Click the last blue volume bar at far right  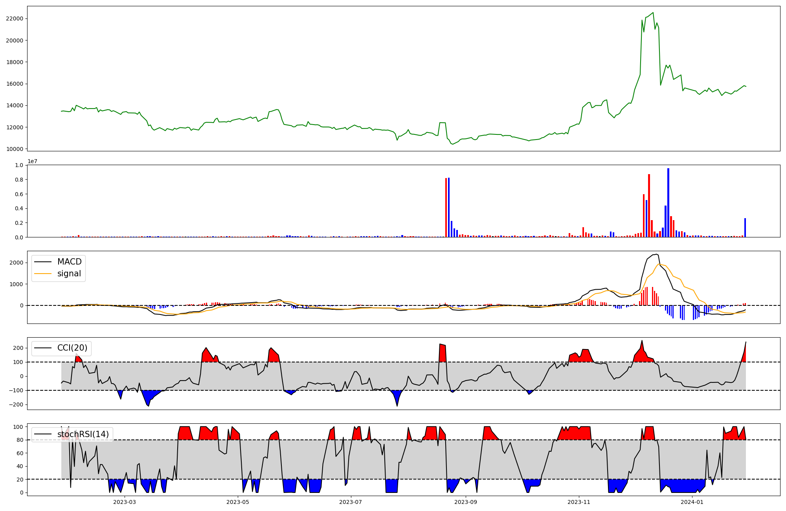click(x=745, y=228)
